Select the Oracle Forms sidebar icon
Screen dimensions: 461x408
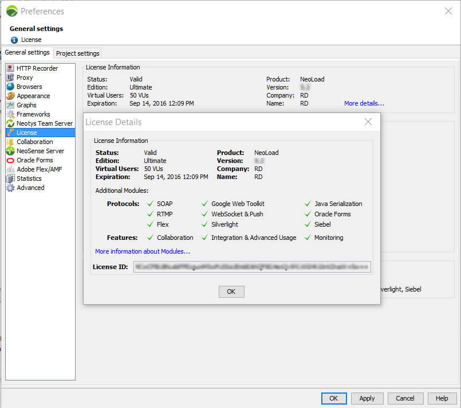[10, 160]
